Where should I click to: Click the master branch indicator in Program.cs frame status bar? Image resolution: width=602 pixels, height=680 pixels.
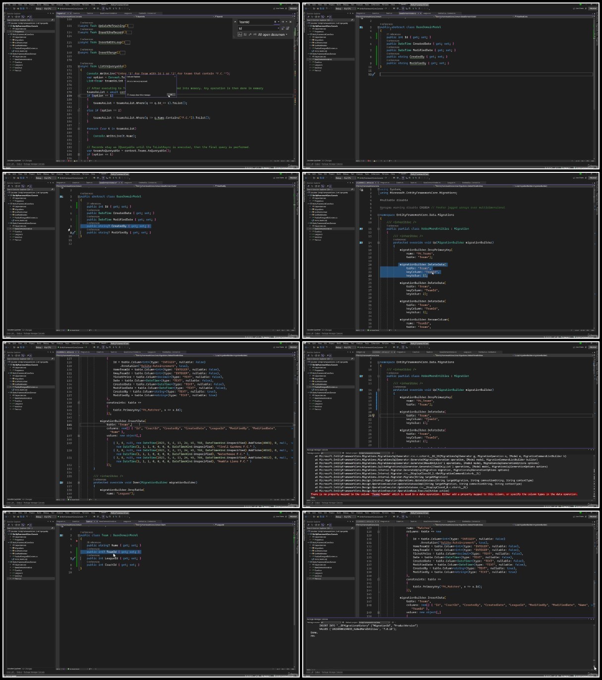click(x=266, y=167)
